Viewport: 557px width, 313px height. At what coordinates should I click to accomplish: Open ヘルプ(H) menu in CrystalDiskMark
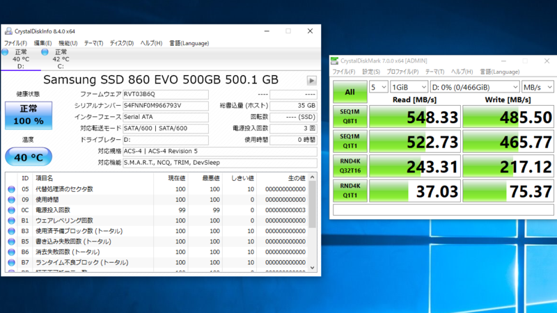point(462,72)
